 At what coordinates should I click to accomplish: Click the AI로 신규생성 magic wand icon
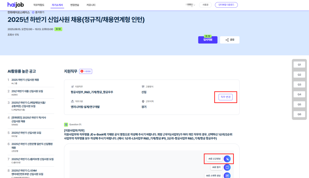pos(227,159)
